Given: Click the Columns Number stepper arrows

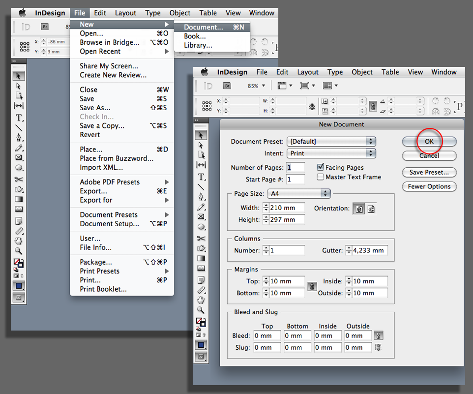Looking at the screenshot, I should pyautogui.click(x=266, y=250).
